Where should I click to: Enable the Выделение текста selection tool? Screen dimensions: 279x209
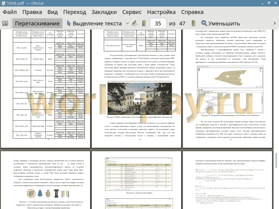(94, 23)
